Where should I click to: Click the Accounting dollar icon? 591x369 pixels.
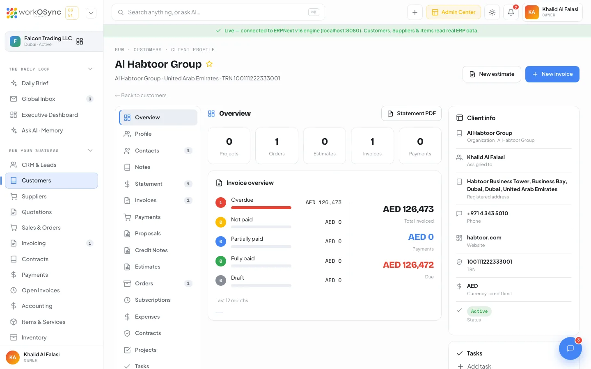tap(14, 306)
